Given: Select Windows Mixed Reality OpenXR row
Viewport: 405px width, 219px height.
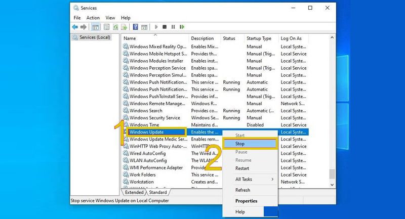Looking at the screenshot, I should point(215,47).
